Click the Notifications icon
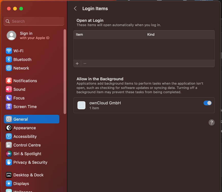The image size is (222, 192). (9, 81)
